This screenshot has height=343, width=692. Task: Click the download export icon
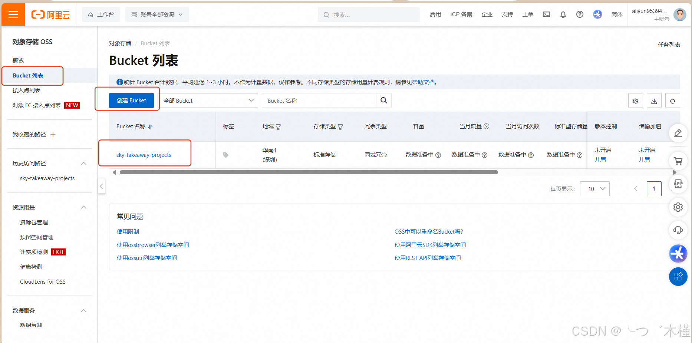(654, 101)
